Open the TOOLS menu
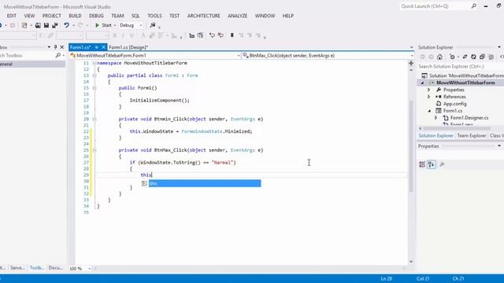The height and width of the screenshot is (283, 504). 154,16
